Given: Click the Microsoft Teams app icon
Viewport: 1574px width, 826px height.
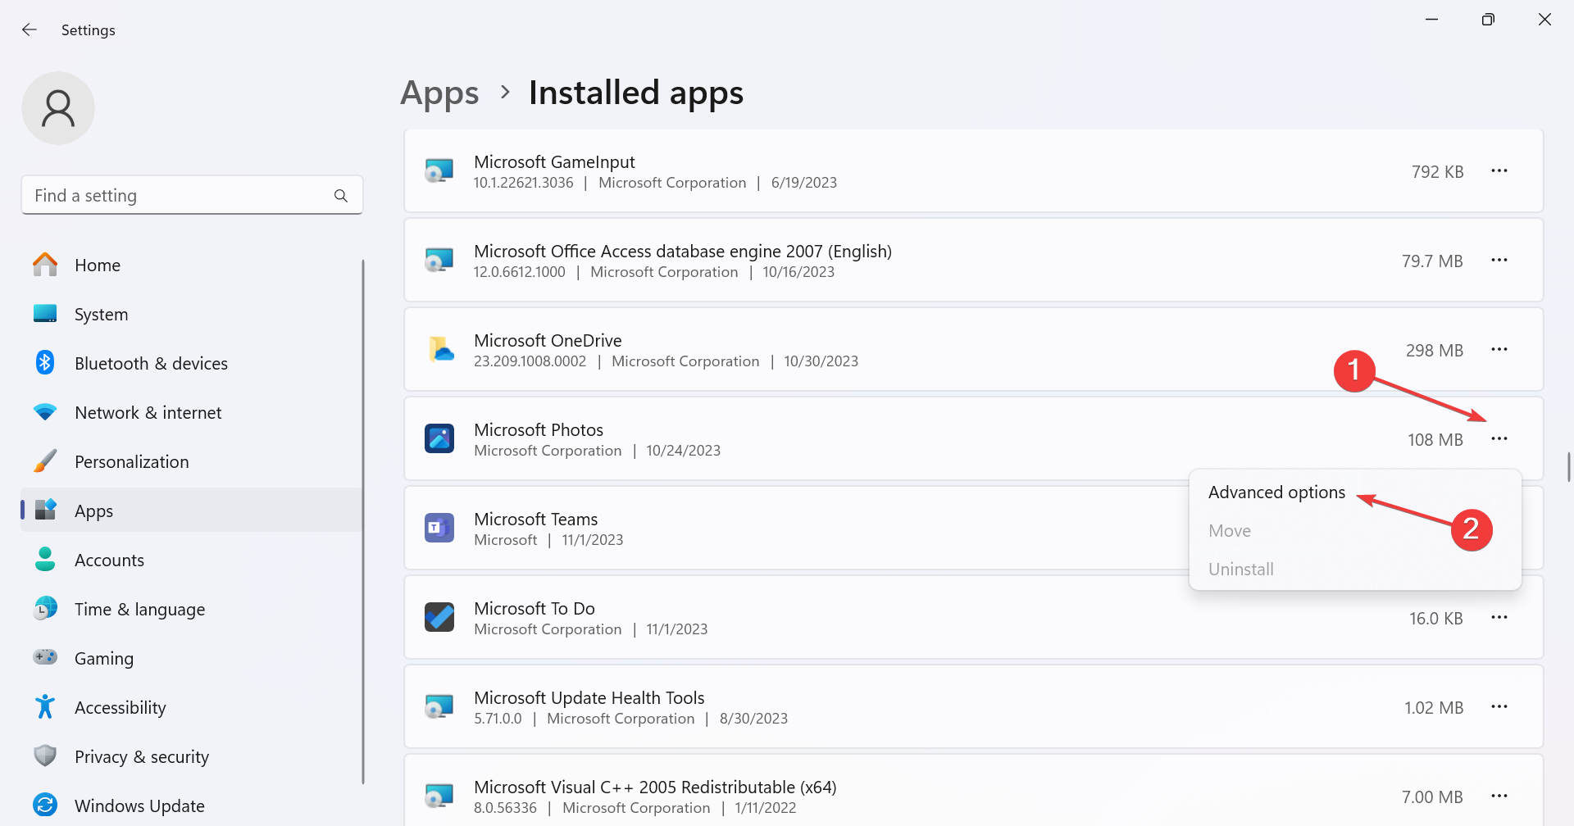Looking at the screenshot, I should coord(439,528).
